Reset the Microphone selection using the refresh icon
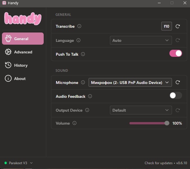The height and width of the screenshot is (169, 190). point(178,83)
